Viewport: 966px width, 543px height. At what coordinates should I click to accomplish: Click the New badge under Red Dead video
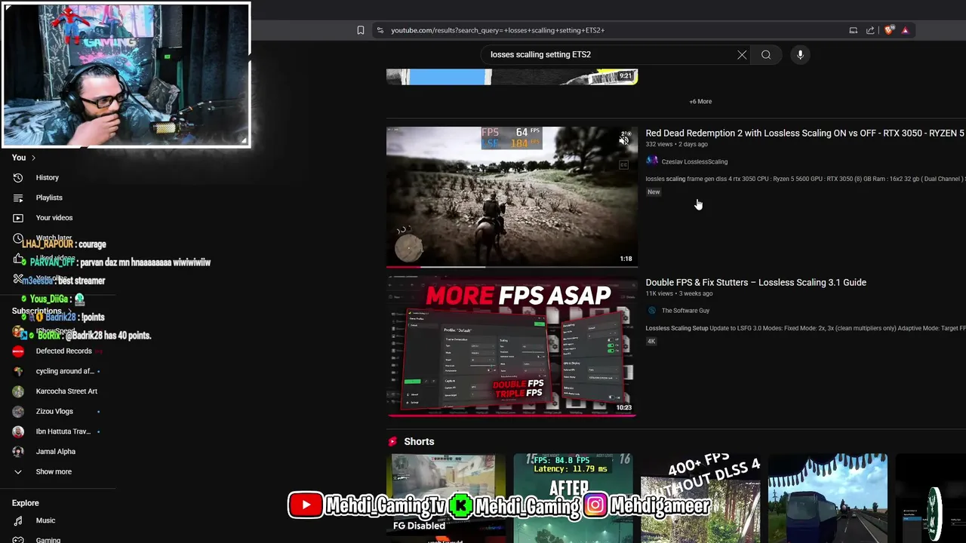tap(654, 192)
